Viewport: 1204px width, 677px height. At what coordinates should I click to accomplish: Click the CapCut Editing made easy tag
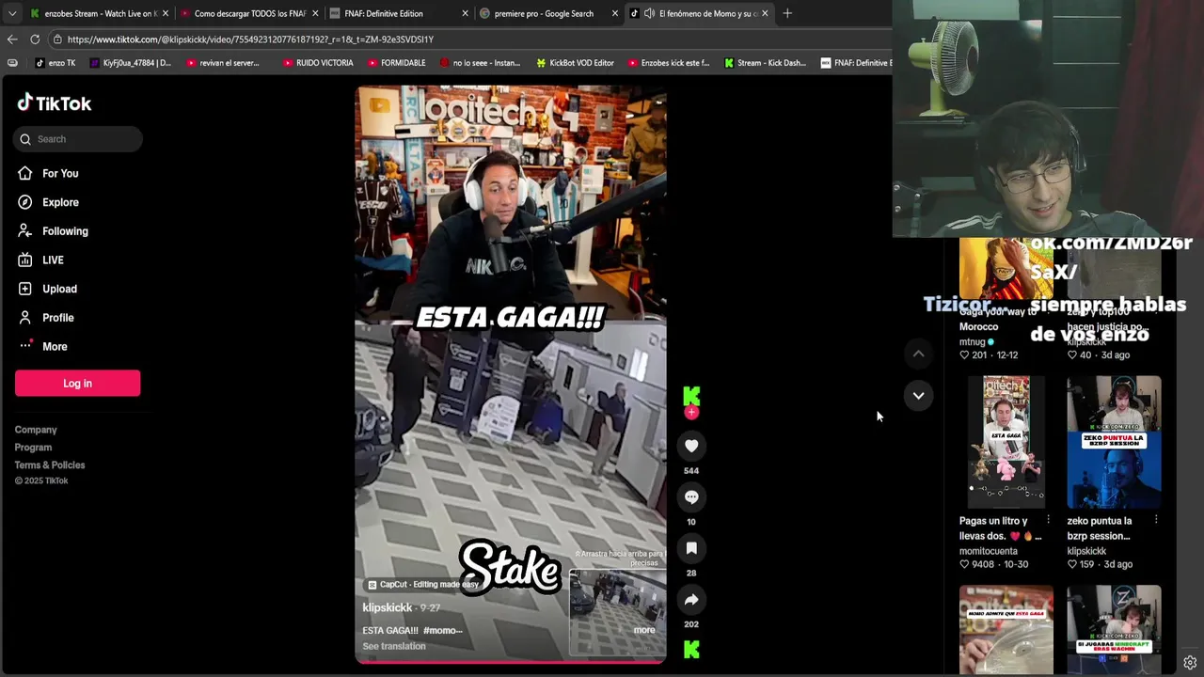pyautogui.click(x=423, y=585)
